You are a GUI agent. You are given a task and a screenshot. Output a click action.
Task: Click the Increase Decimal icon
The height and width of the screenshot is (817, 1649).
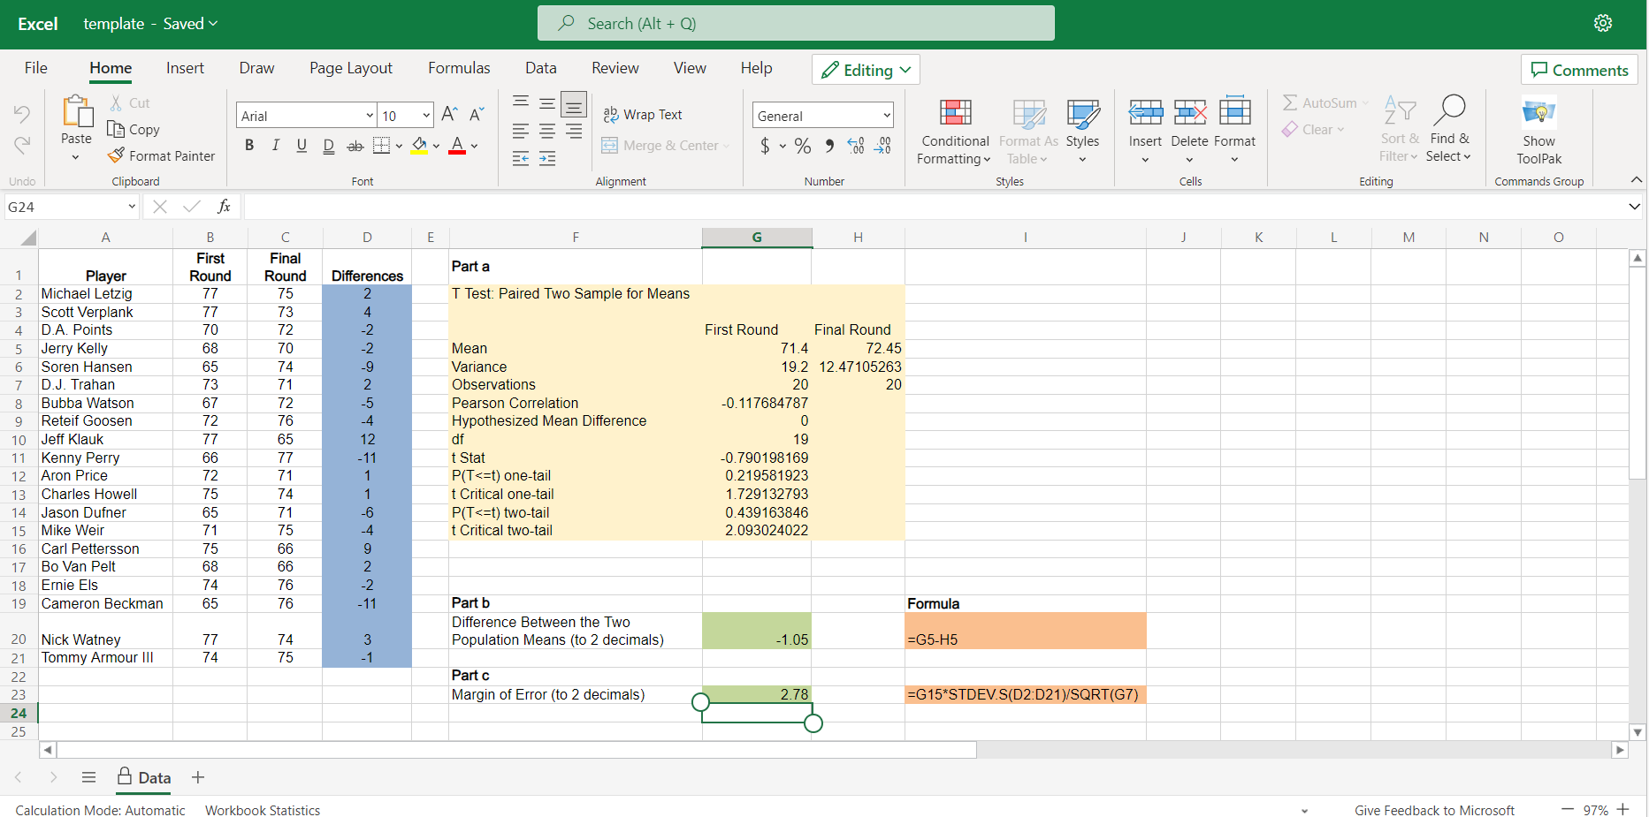[x=855, y=146]
